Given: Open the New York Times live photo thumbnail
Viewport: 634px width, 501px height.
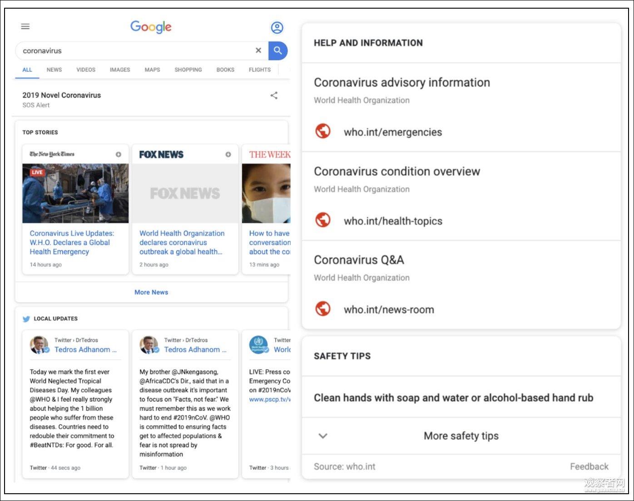Looking at the screenshot, I should click(75, 193).
